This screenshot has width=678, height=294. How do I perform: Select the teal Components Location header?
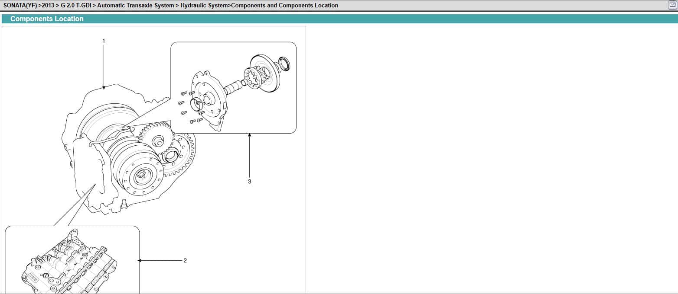coord(47,19)
